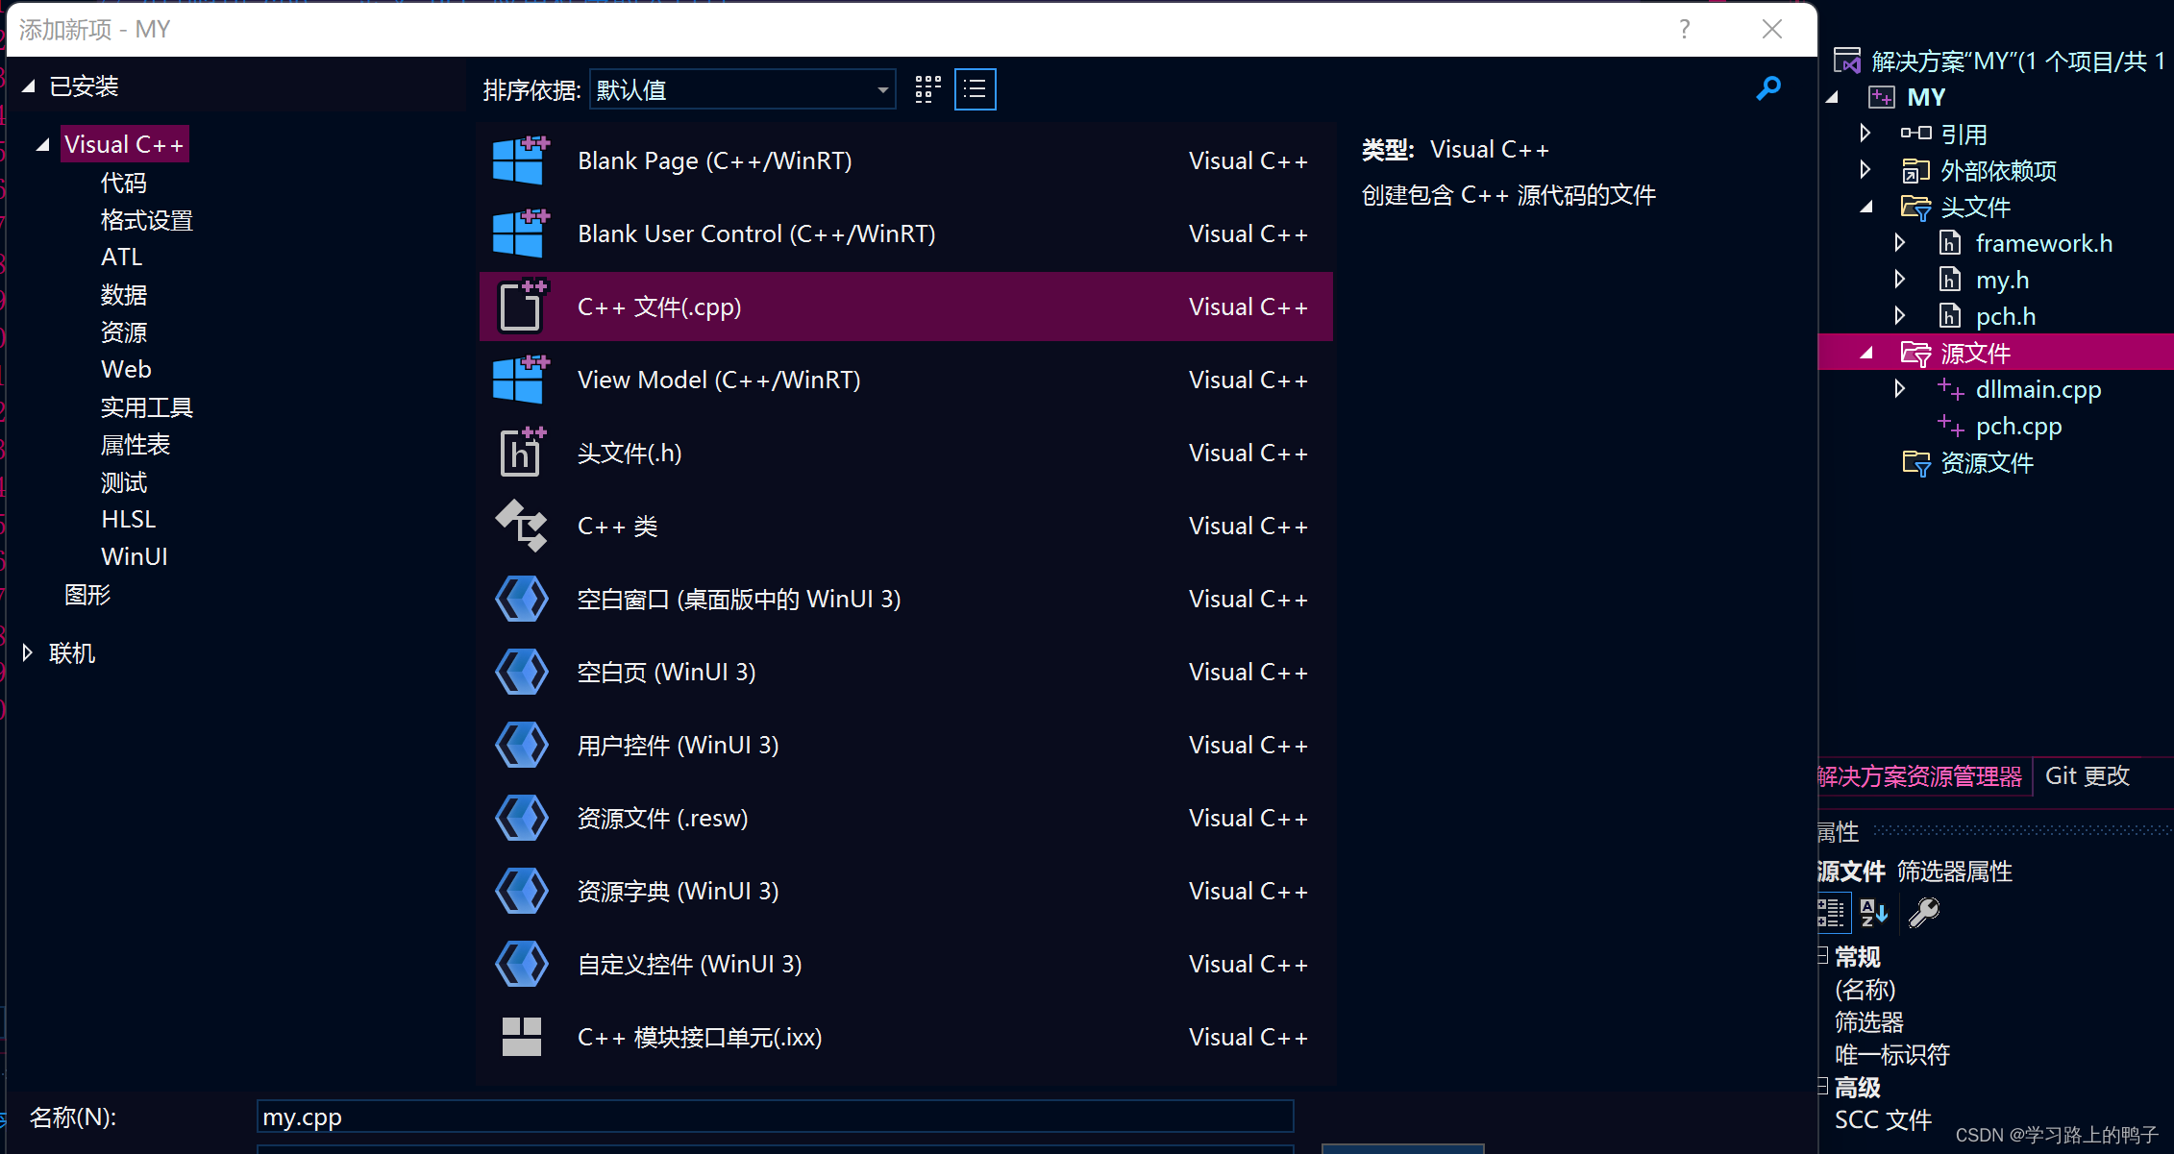The width and height of the screenshot is (2174, 1154).
Task: Click the search magnifier icon
Action: tap(1767, 88)
